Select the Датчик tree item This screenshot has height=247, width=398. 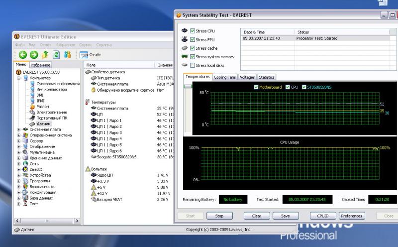pos(43,124)
